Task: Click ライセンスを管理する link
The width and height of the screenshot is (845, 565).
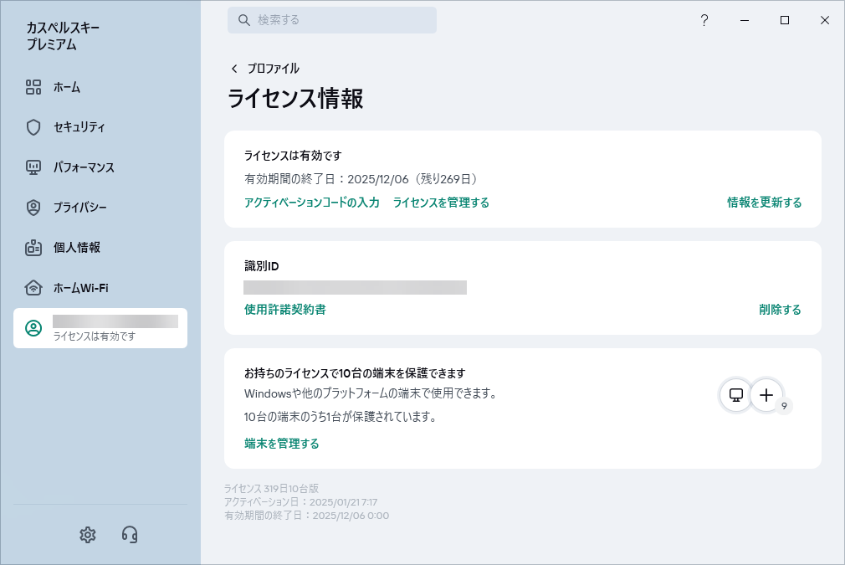Action: tap(441, 203)
